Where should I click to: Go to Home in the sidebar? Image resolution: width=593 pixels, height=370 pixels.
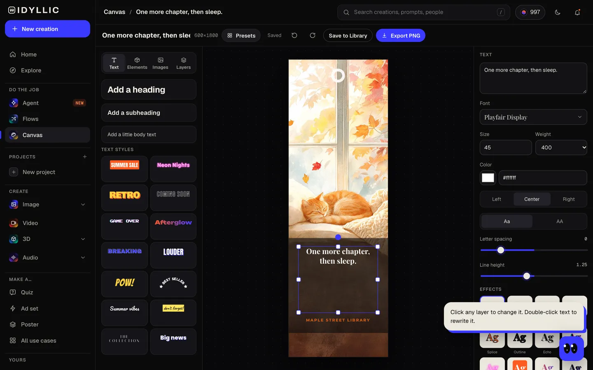pyautogui.click(x=47, y=54)
